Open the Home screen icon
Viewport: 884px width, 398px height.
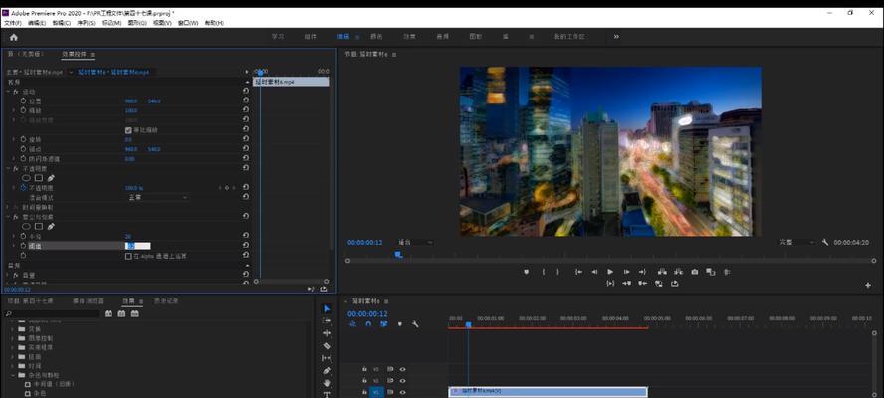[x=14, y=37]
